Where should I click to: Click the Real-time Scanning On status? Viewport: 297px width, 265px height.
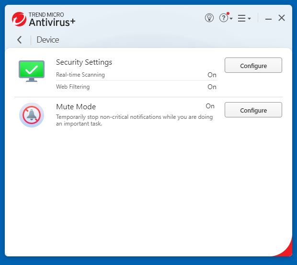(212, 75)
